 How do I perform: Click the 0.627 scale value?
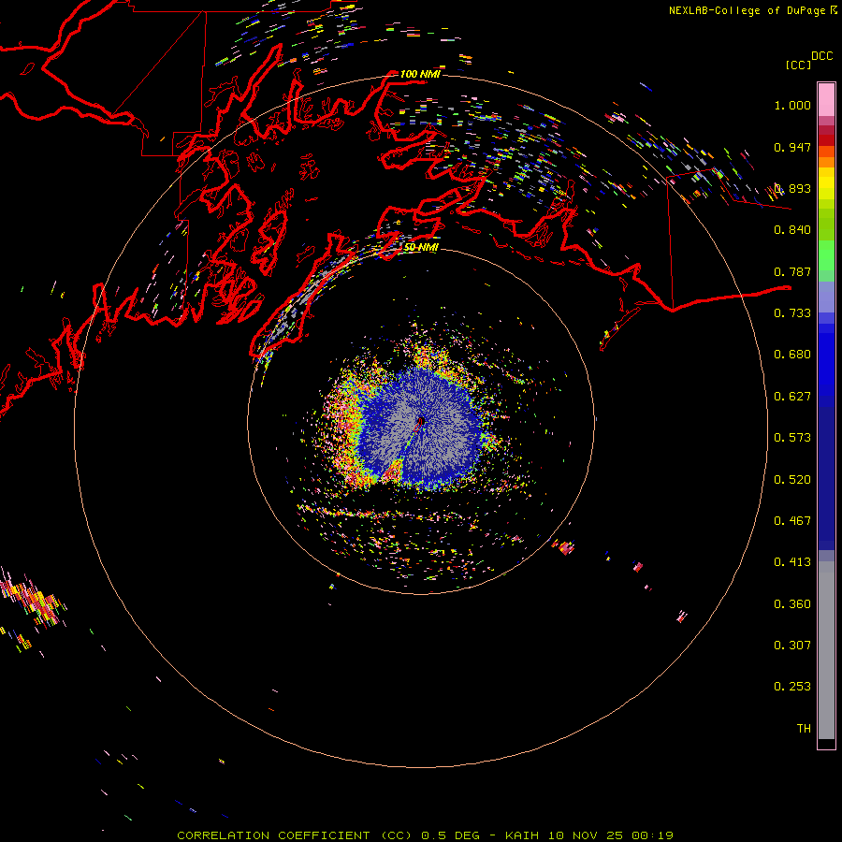click(x=792, y=397)
